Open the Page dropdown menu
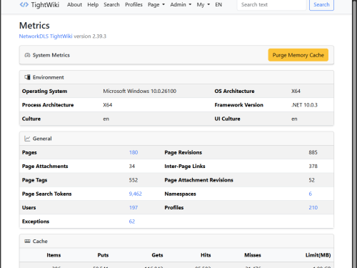 (156, 4)
